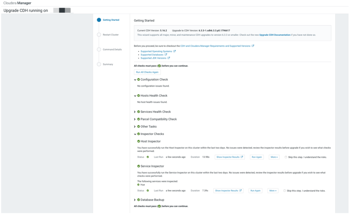Click the Host Inspector heading checkmark icon
The width and height of the screenshot is (352, 218).
tap(139, 141)
